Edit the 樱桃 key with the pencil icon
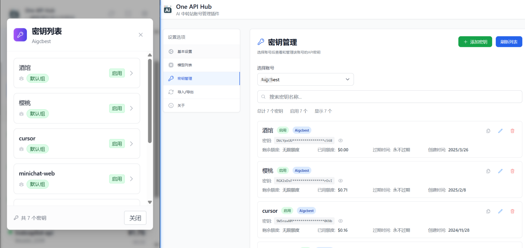Screen dimensions: 525x248 click(x=500, y=171)
